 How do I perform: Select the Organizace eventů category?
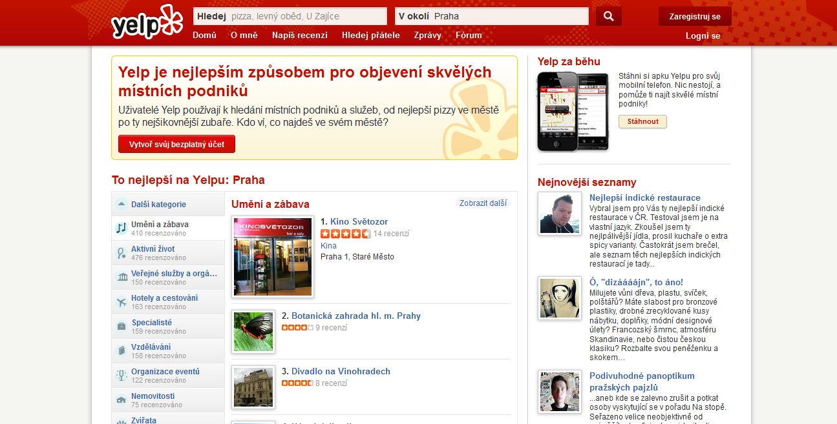click(168, 376)
